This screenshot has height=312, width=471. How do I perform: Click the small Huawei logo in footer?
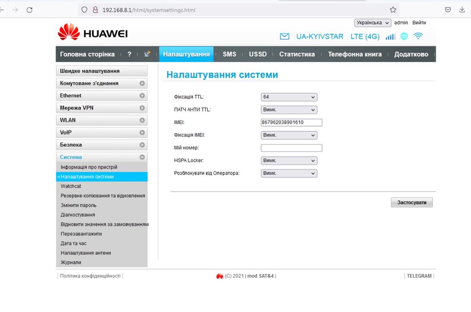(220, 276)
